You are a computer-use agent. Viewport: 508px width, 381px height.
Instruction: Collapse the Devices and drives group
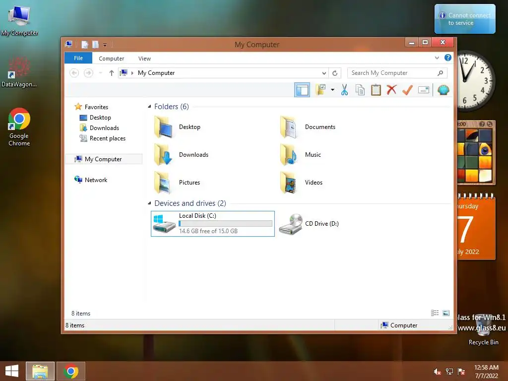point(149,203)
